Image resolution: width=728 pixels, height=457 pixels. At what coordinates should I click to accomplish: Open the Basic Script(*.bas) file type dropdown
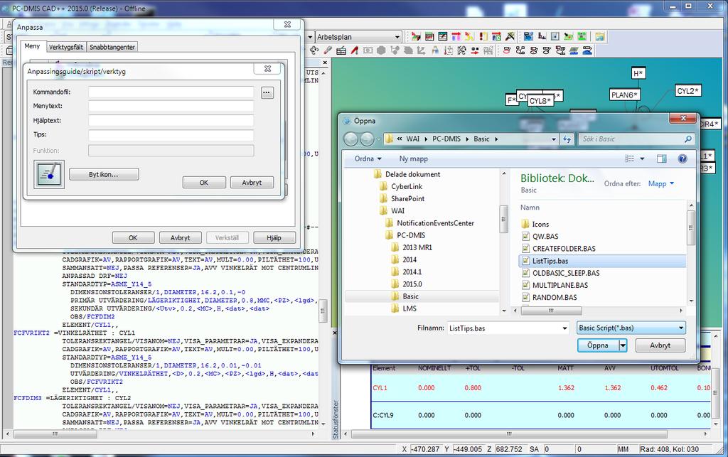(631, 328)
